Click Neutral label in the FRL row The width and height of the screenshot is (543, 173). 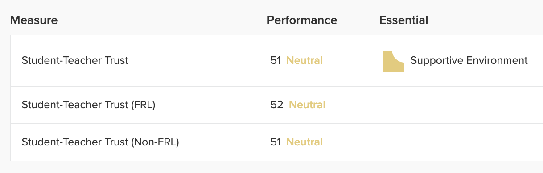[307, 105]
